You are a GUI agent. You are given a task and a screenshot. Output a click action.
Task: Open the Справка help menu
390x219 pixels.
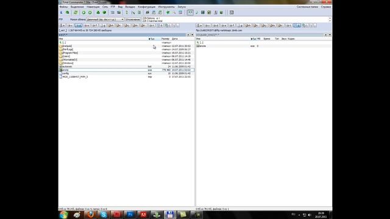coord(326,7)
